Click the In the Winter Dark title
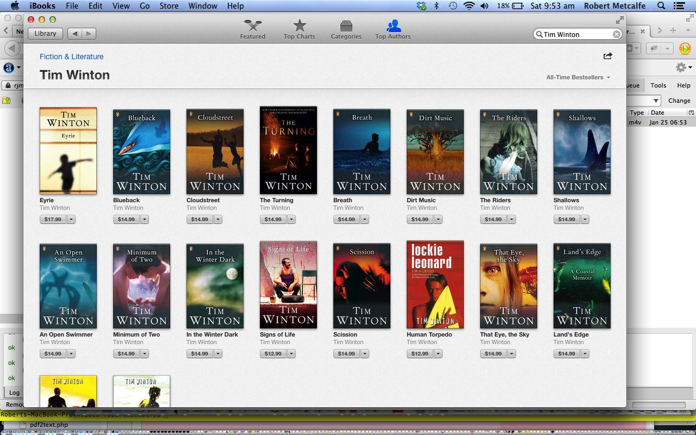696x435 pixels. pos(212,335)
